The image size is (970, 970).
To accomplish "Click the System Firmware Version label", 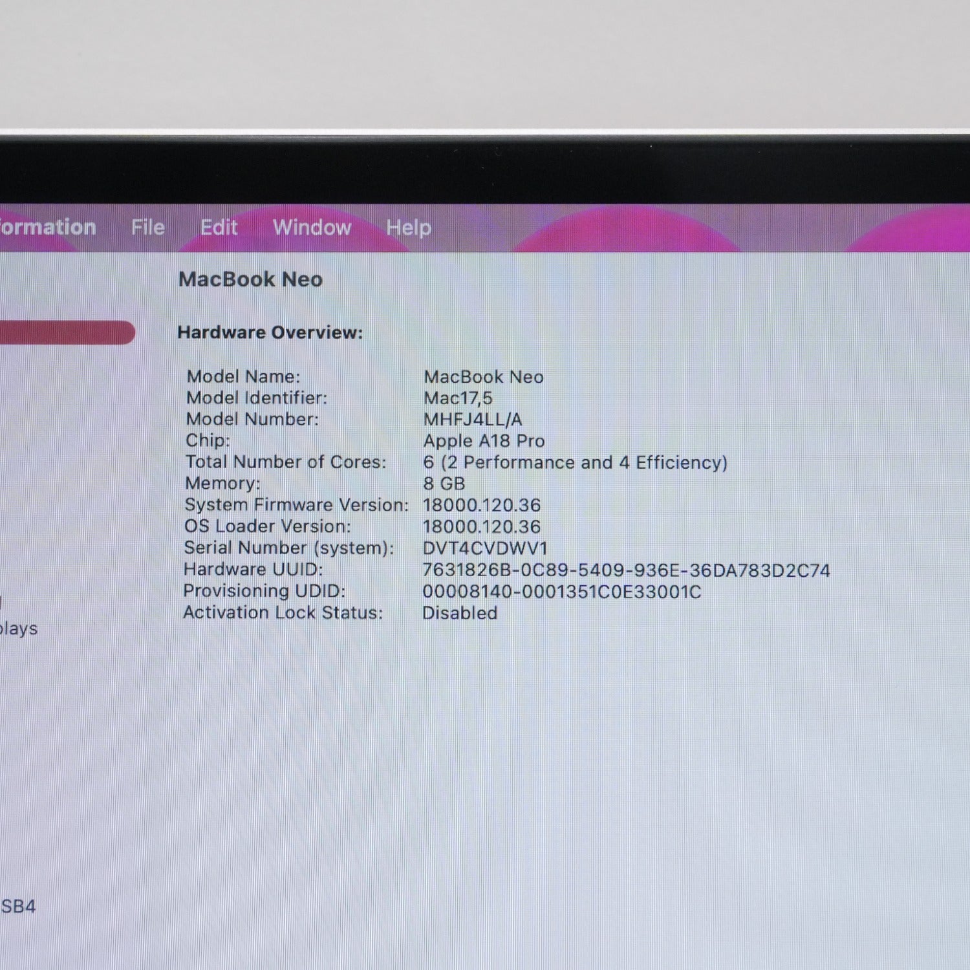I will click(x=296, y=504).
